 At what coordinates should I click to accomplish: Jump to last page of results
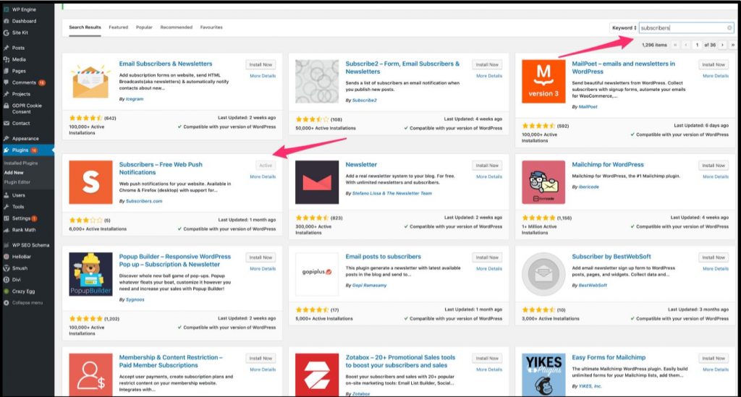coord(732,45)
